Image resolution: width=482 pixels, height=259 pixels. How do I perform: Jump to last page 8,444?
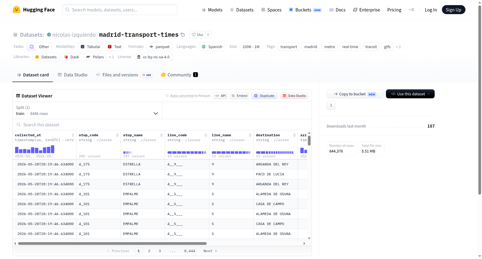click(190, 251)
